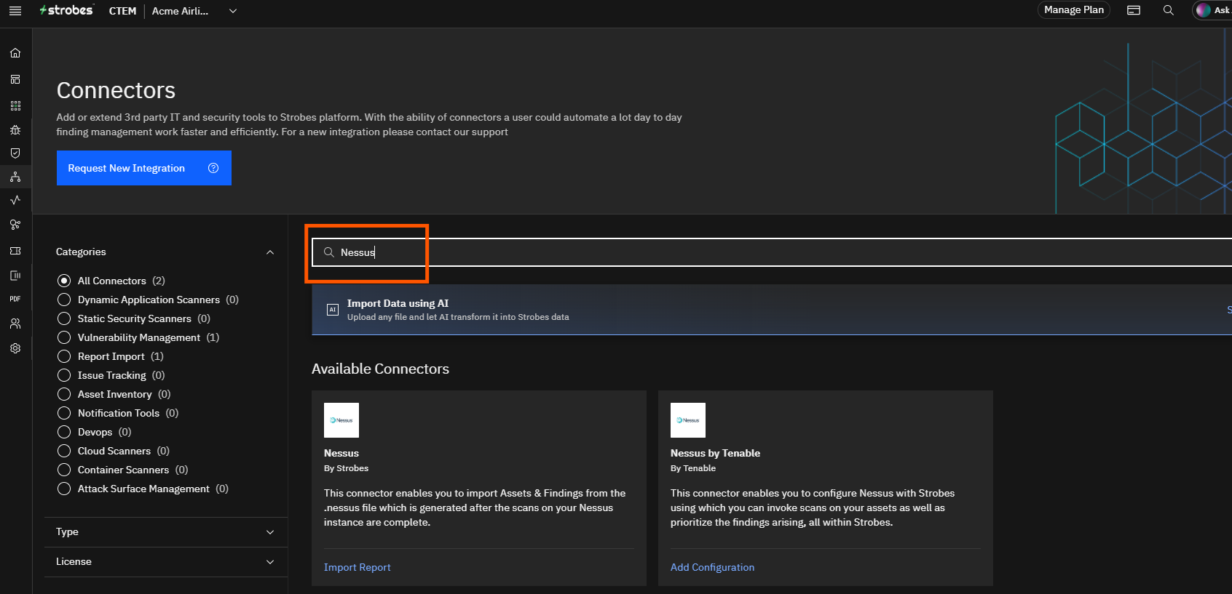Open the bug findings sidebar icon

click(15, 130)
